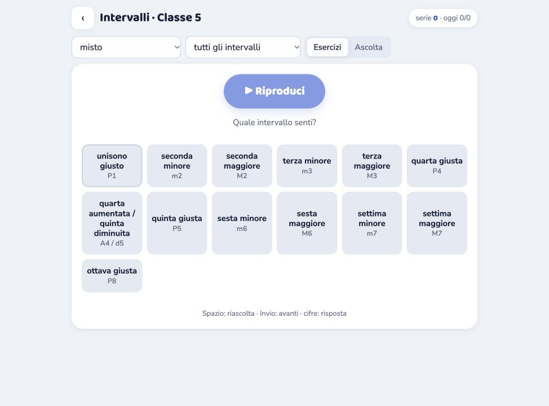Choose seconda minore (m2)
549x406 pixels.
tap(177, 166)
